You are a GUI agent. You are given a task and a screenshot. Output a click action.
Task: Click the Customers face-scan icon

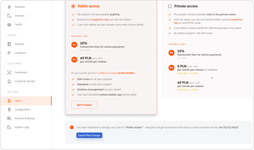tap(9, 72)
